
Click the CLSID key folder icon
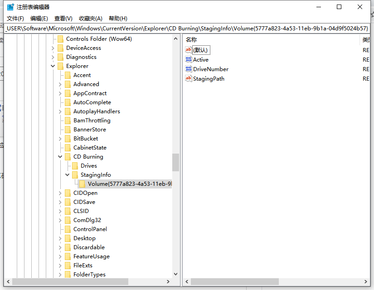(x=68, y=211)
